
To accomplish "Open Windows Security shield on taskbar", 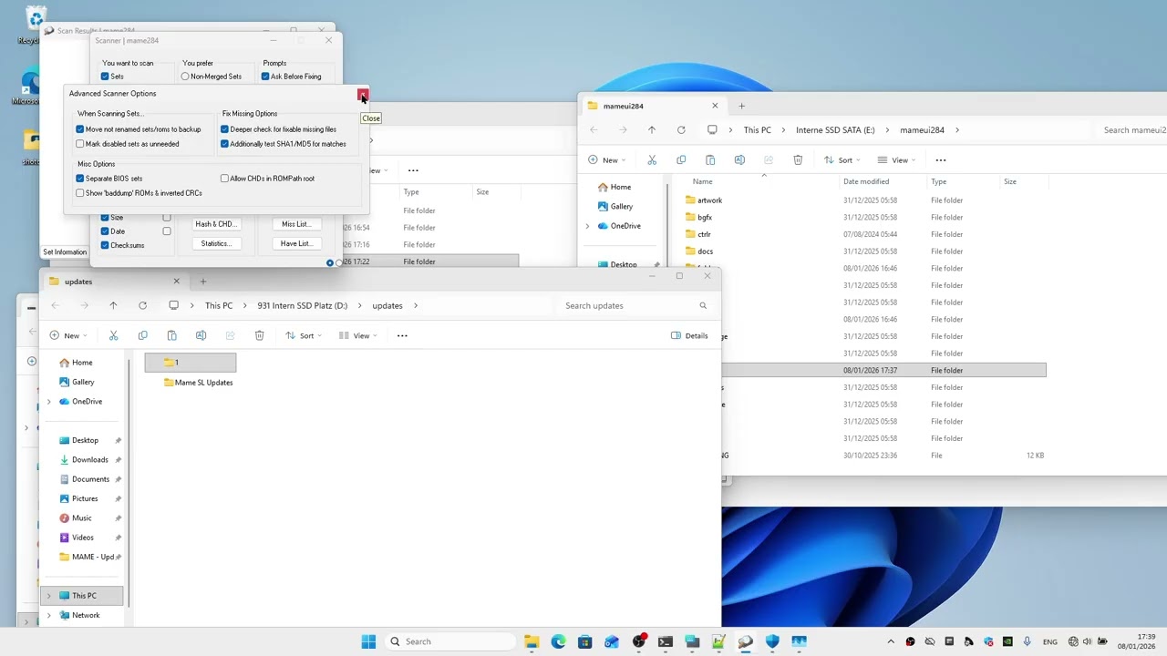I will [772, 641].
